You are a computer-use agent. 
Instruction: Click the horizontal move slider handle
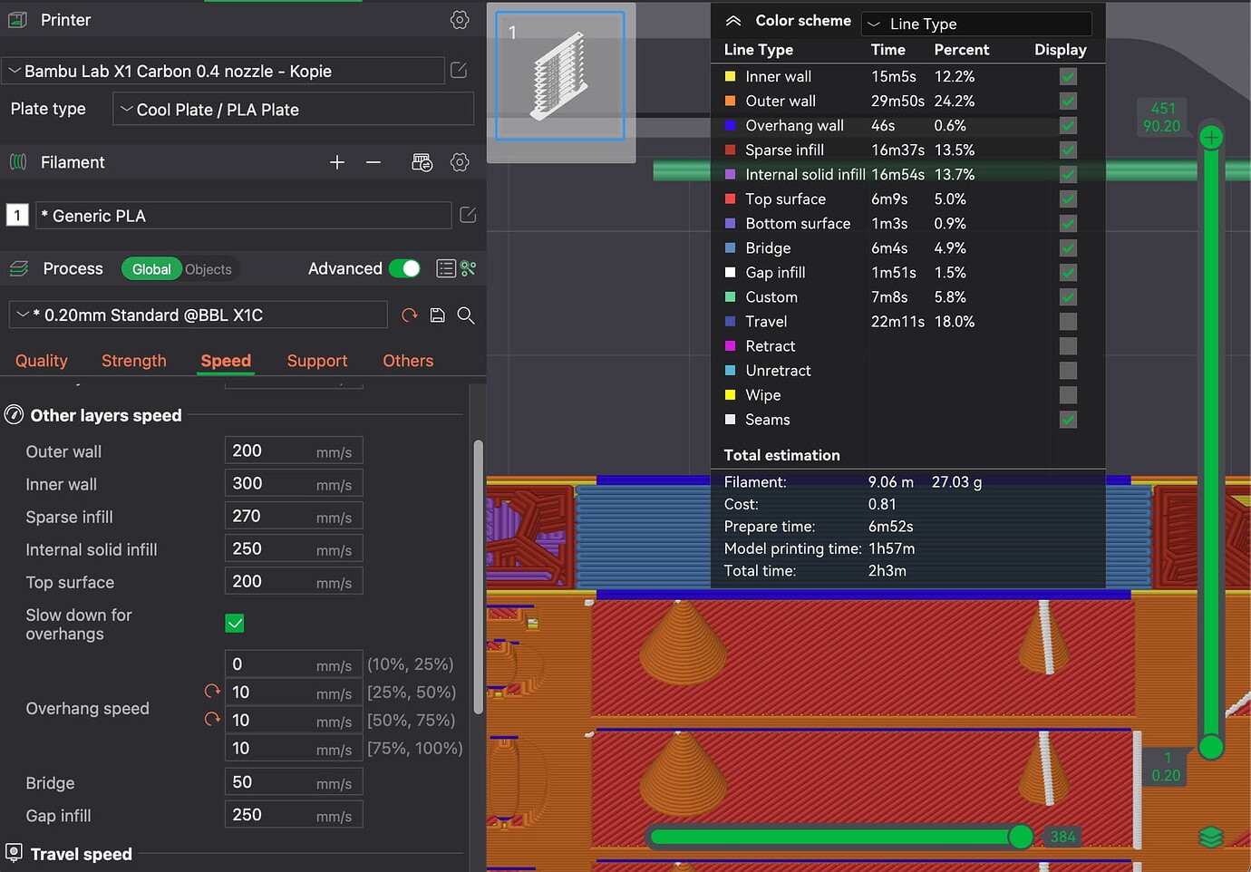(x=1021, y=837)
